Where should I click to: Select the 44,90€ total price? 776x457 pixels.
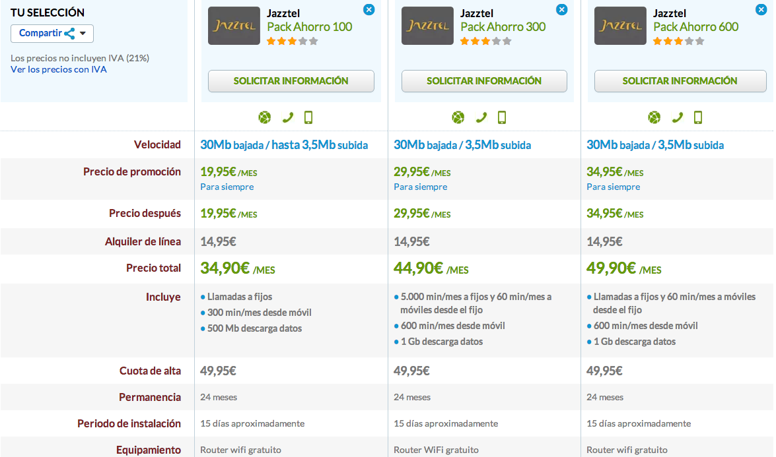point(431,268)
